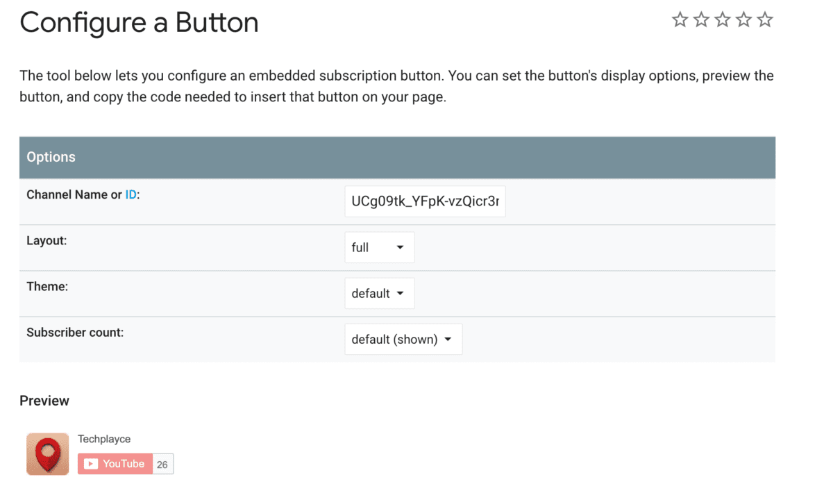Open the Layout dropdown showing full
The image size is (833, 500).
[379, 247]
